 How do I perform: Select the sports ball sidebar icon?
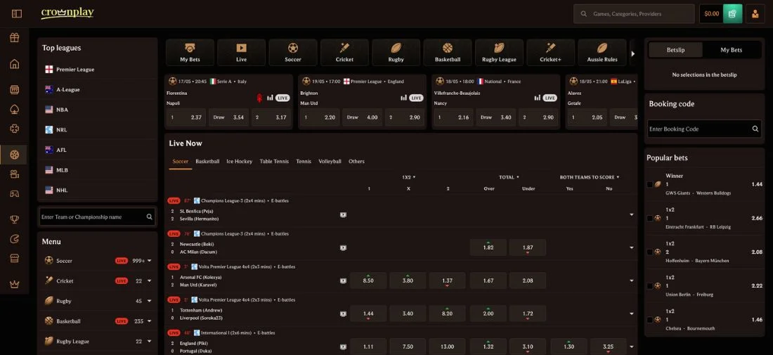click(x=14, y=155)
